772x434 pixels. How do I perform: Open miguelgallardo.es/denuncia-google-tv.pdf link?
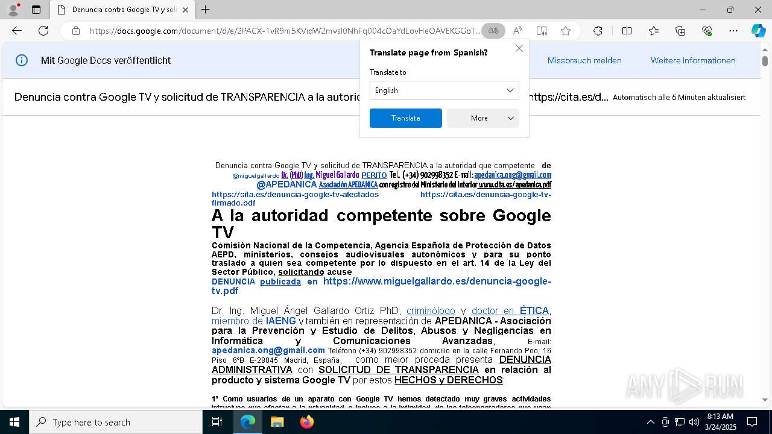(x=381, y=286)
